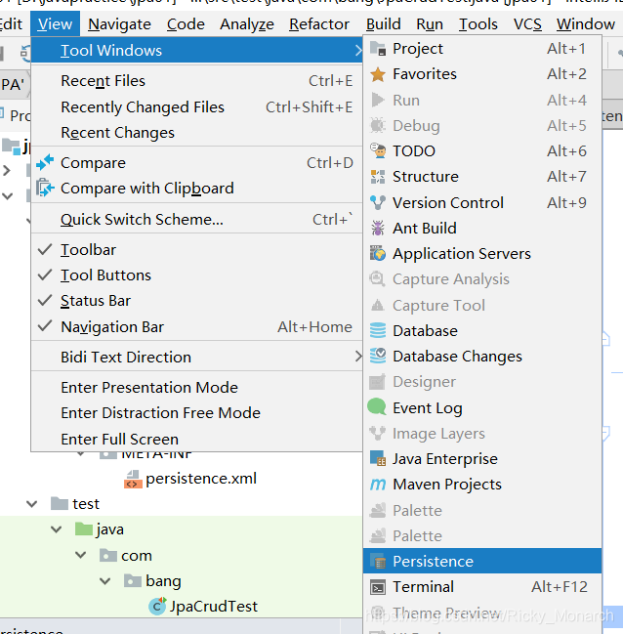
Task: Click the grayed Debug bug icon
Action: click(x=378, y=125)
